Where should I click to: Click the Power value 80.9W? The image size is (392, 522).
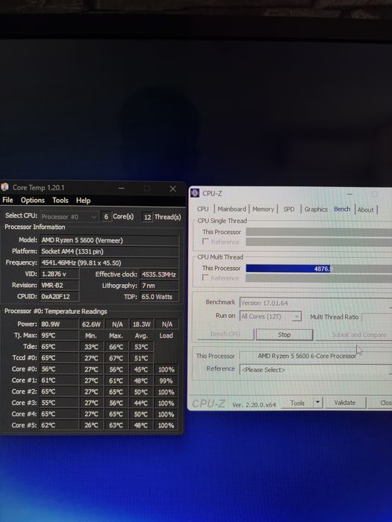(x=59, y=324)
